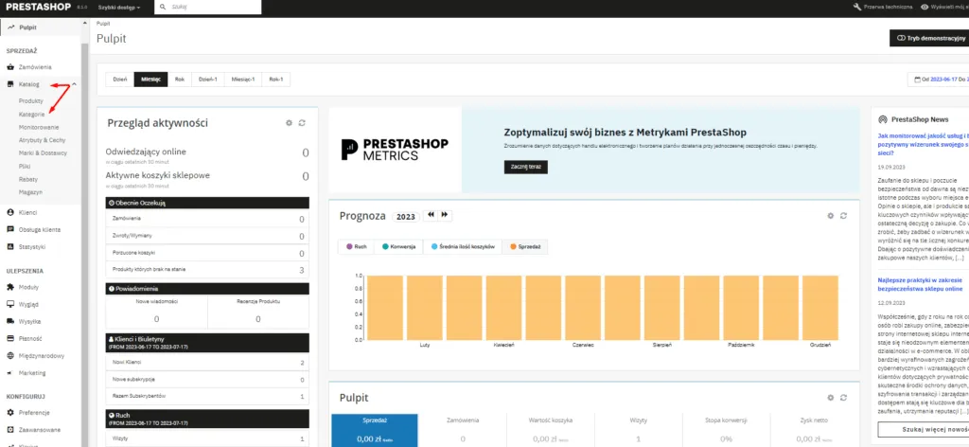Open Kategorie in the Katalog submenu

pyautogui.click(x=31, y=114)
